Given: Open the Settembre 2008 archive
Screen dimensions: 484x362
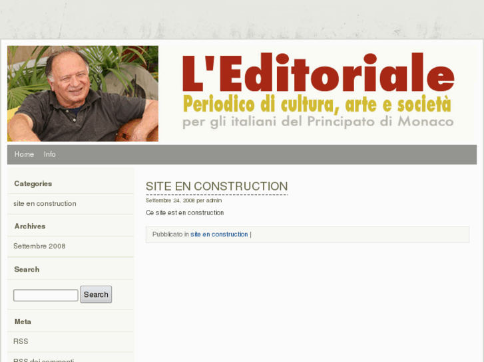Looking at the screenshot, I should coord(39,246).
